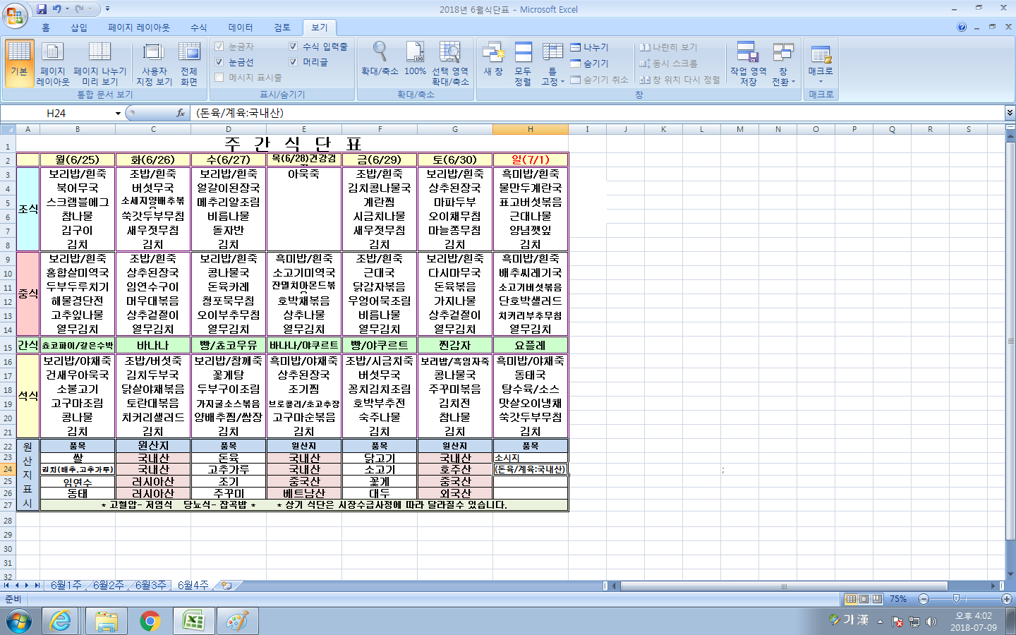
Task: Click the 나누기 split button
Action: click(590, 47)
